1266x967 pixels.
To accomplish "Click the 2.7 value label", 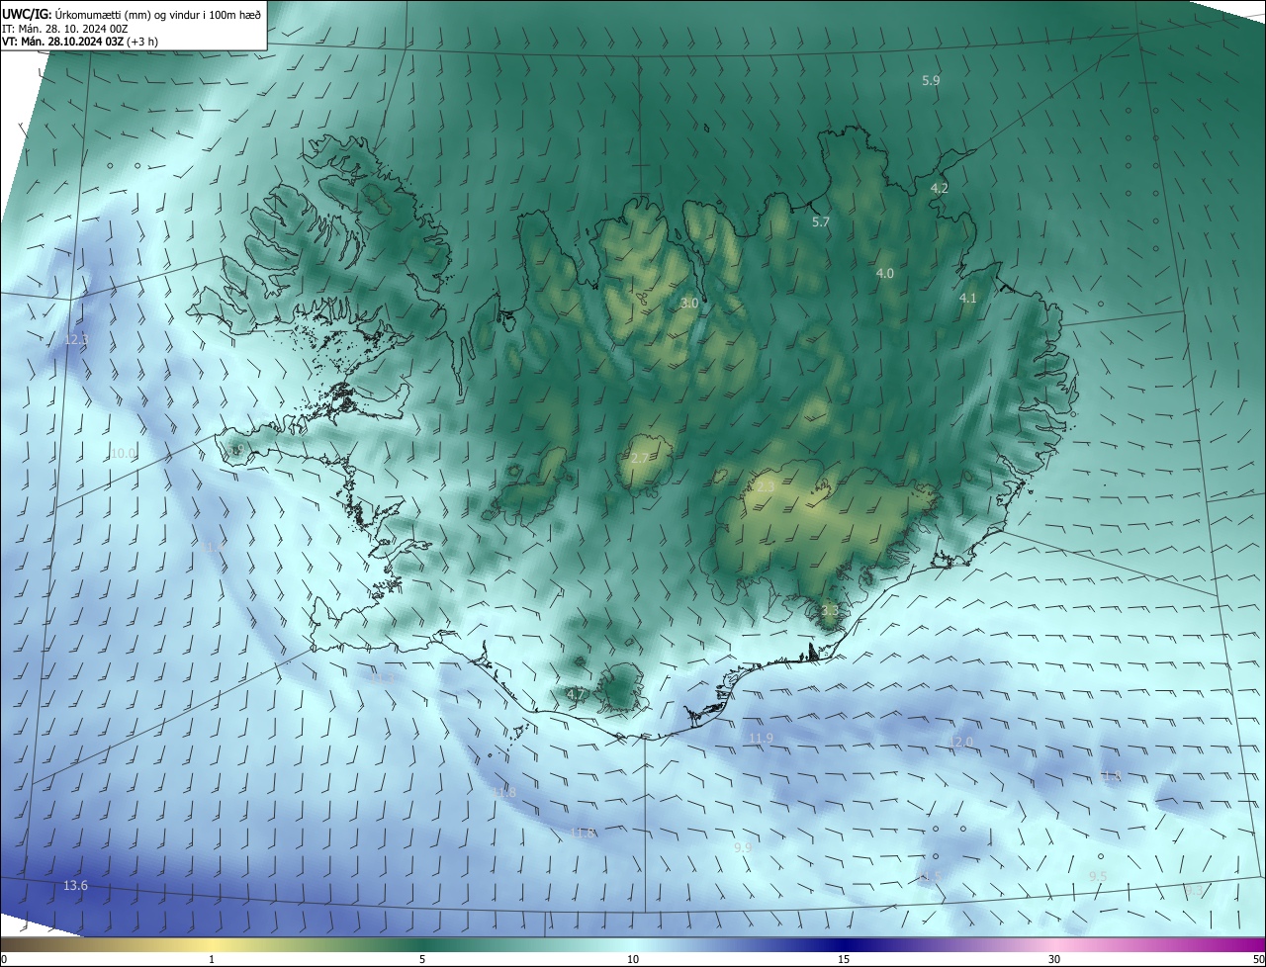I will (639, 458).
